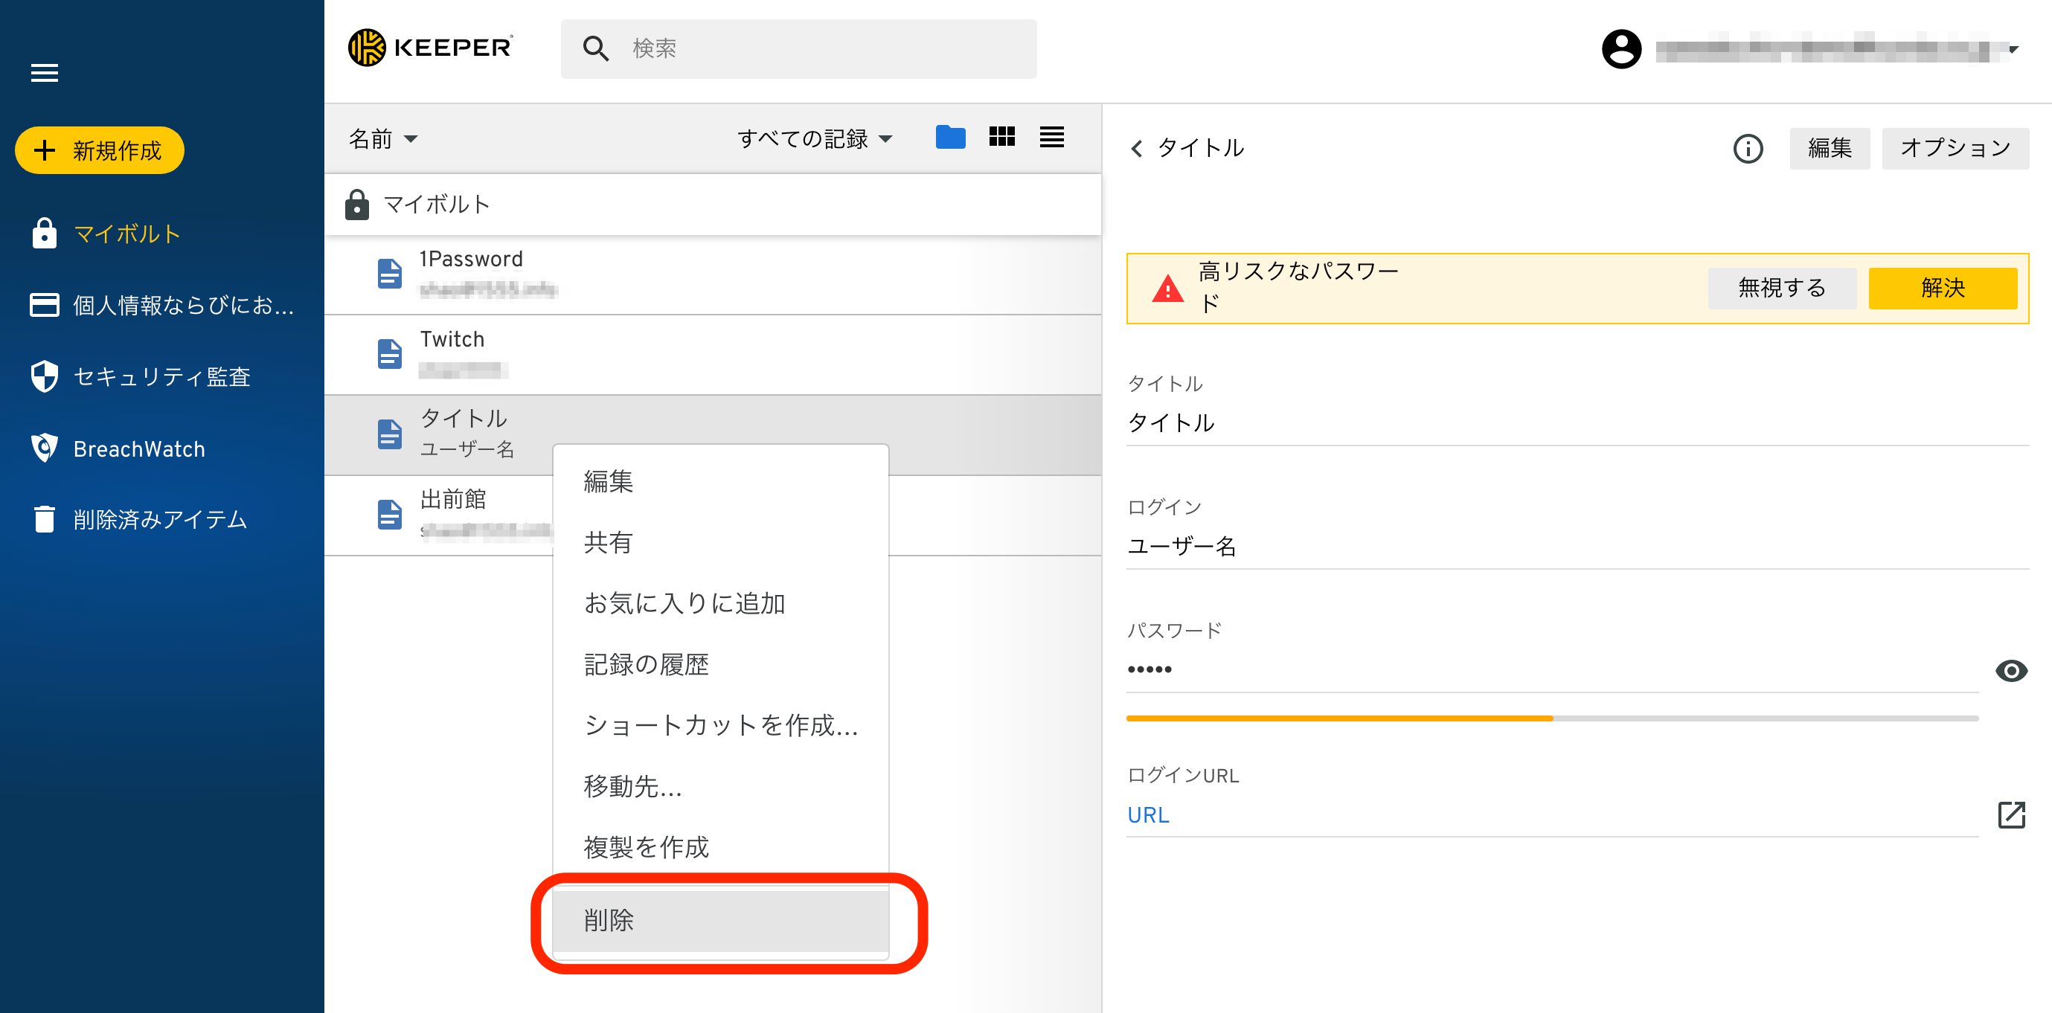Launch the login URL external-link icon
This screenshot has width=2052, height=1013.
point(2011,815)
